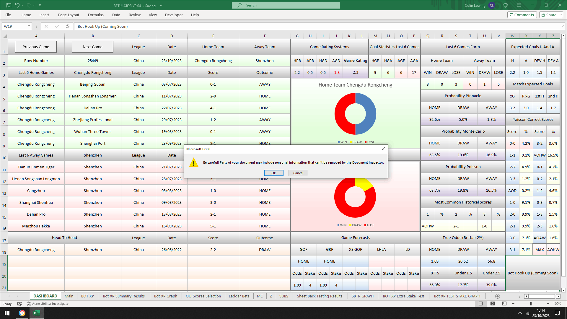
Task: Switch to the Bot XP Graph sheet
Action: coord(165,296)
